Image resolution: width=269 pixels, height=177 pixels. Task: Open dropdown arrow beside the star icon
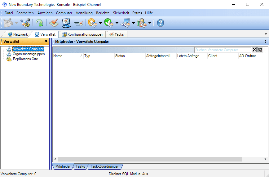point(100,23)
